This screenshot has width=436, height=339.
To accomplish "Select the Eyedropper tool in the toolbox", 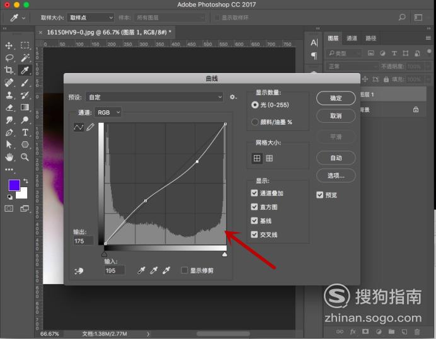I will [25, 70].
